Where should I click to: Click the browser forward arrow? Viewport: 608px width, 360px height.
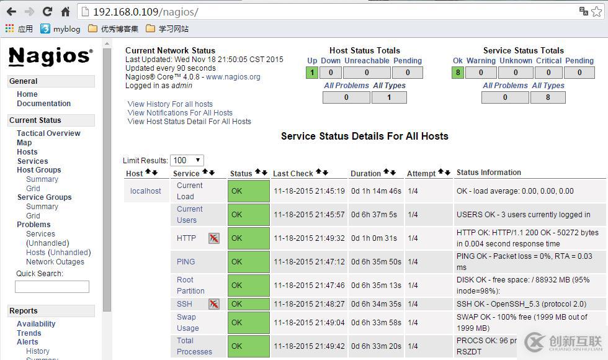(30, 12)
